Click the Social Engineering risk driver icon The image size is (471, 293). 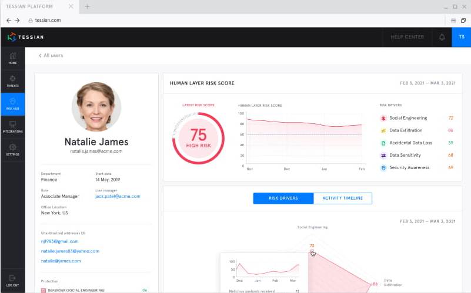(383, 118)
